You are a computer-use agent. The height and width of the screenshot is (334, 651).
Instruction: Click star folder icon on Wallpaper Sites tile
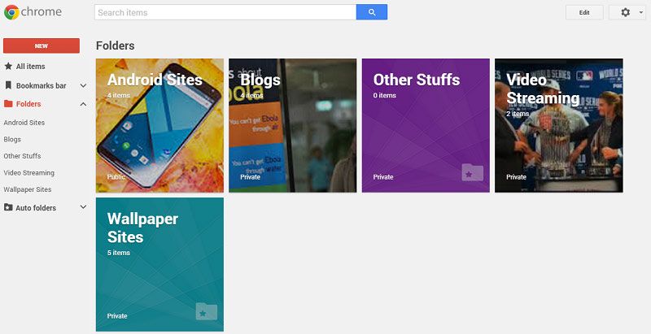(207, 311)
